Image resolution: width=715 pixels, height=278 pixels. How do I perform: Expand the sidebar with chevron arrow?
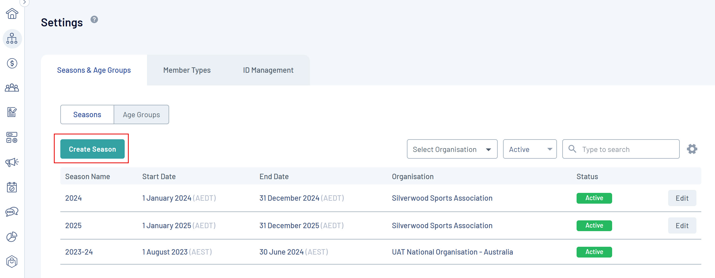coord(25,2)
